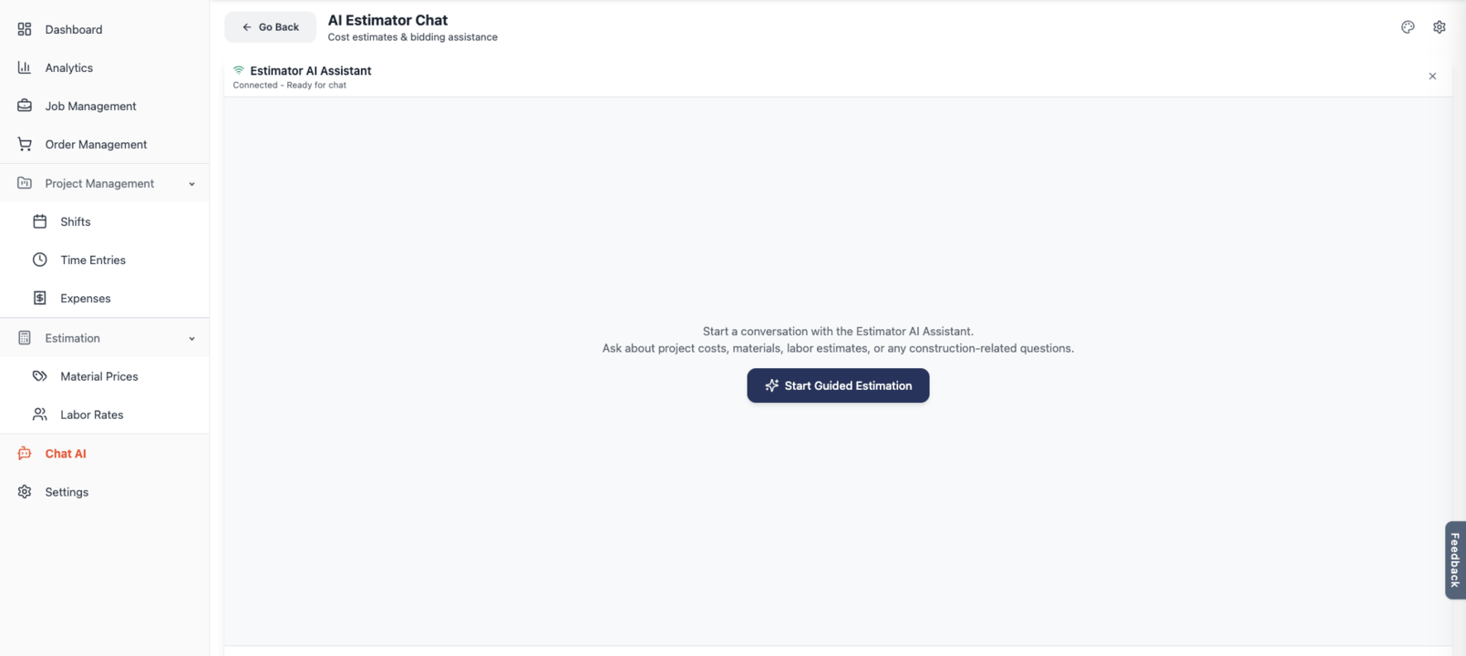
Task: Click the Job Management briefcase icon
Action: pos(25,106)
